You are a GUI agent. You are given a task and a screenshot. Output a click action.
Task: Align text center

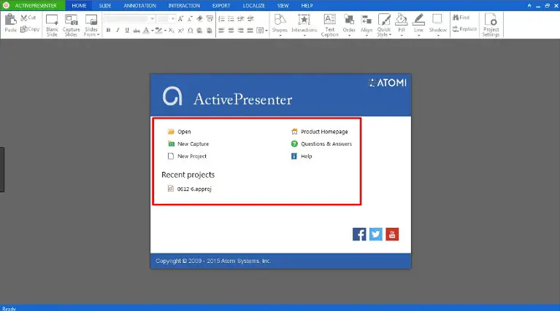coord(231,31)
